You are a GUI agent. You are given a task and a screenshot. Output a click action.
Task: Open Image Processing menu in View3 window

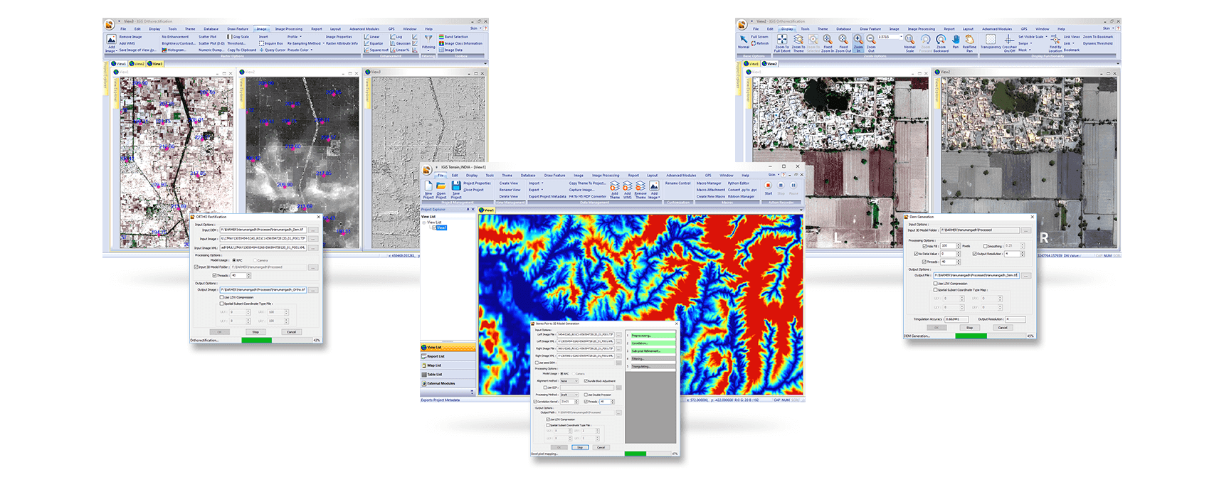289,28
